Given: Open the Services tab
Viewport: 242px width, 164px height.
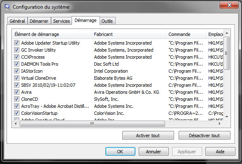Looking at the screenshot, I should [x=61, y=21].
